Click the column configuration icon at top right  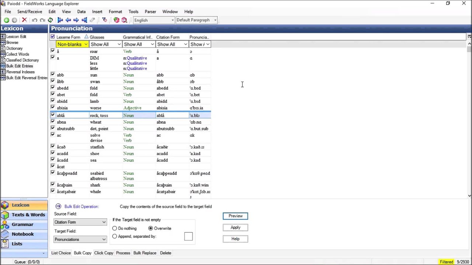[469, 36]
